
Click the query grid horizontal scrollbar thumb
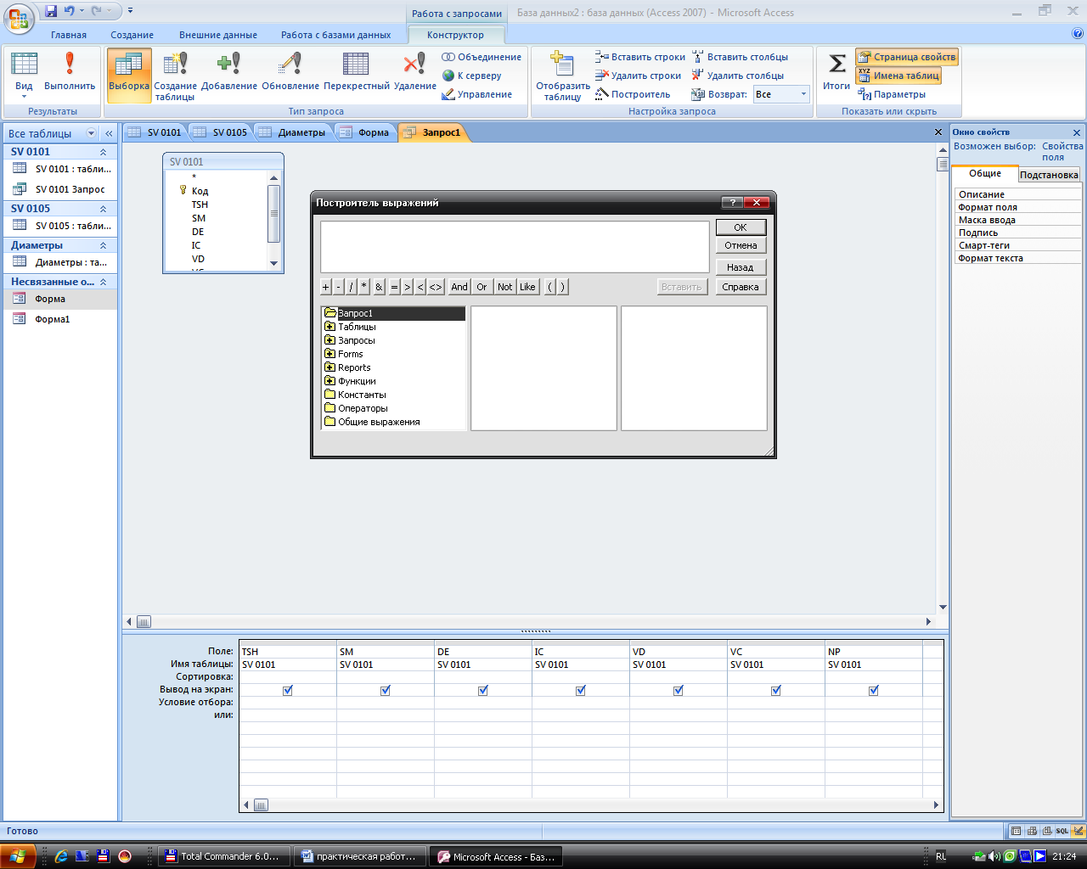(261, 805)
